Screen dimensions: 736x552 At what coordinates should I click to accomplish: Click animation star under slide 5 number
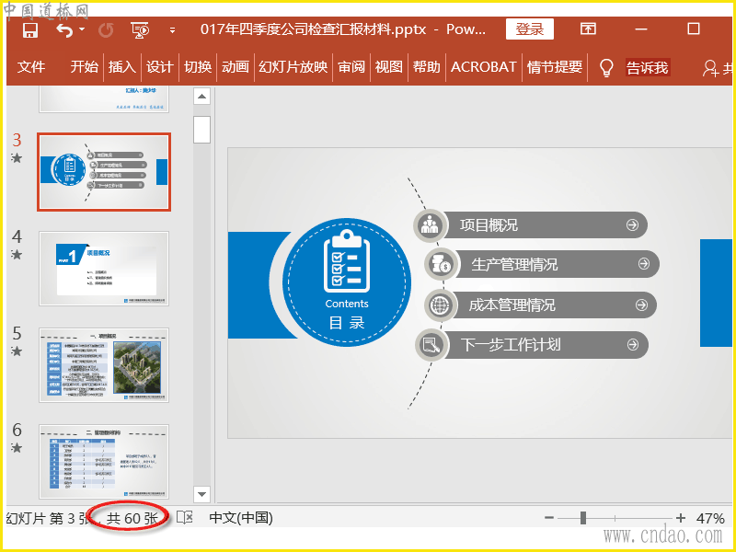tap(17, 351)
